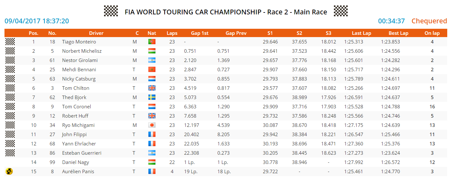Click the Portugal flag for Tiago Monteiro
The width and height of the screenshot is (453, 186).
point(152,42)
